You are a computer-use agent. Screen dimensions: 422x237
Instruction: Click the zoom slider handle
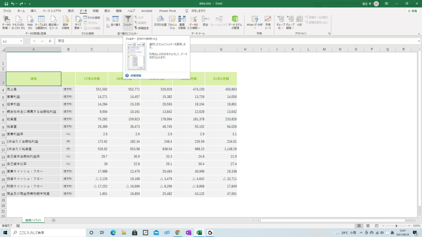point(396,226)
